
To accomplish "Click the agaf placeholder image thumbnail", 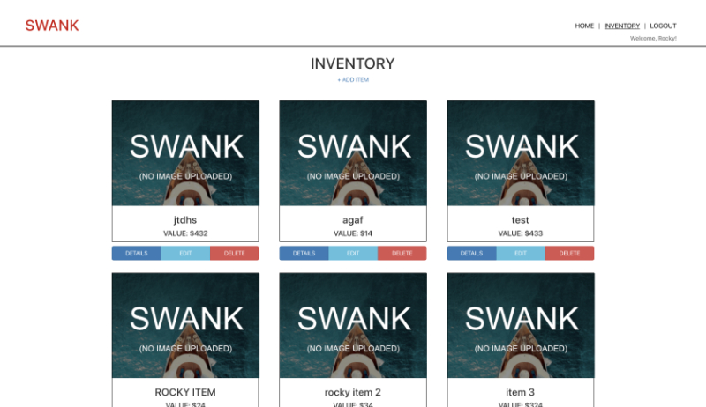I will pyautogui.click(x=353, y=153).
